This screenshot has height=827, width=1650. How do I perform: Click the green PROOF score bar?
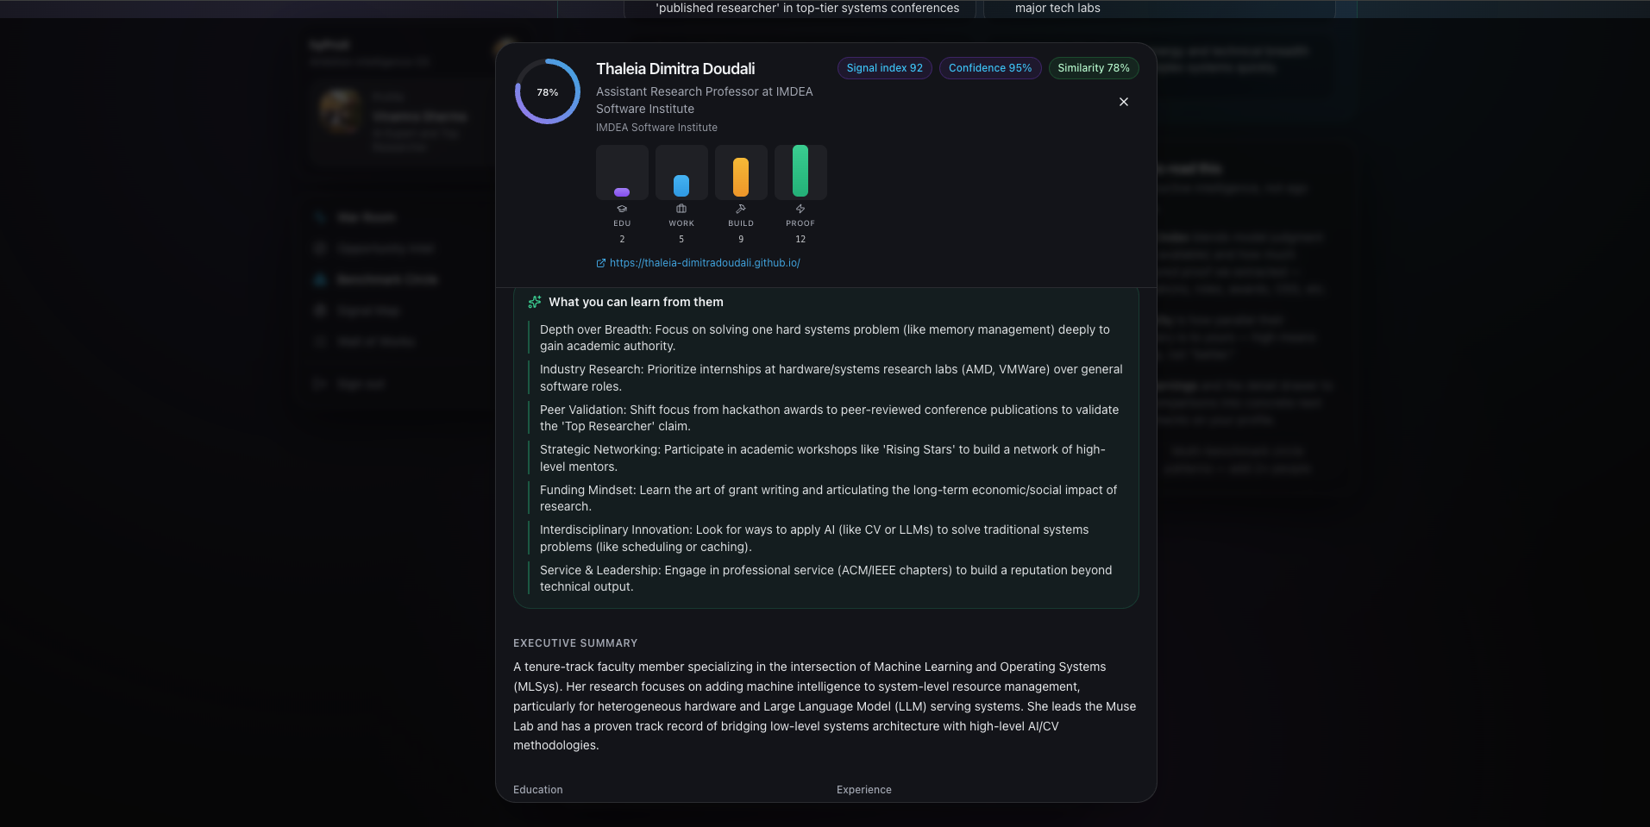click(800, 171)
